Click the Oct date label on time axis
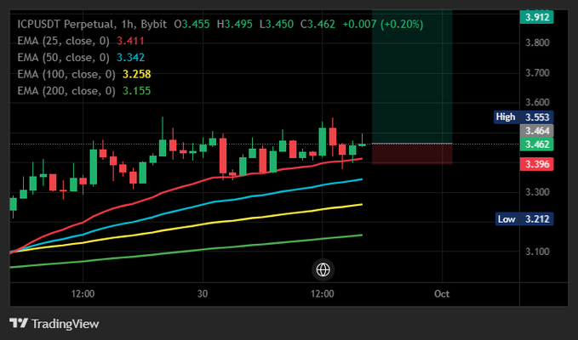The image size is (578, 340). 442,293
